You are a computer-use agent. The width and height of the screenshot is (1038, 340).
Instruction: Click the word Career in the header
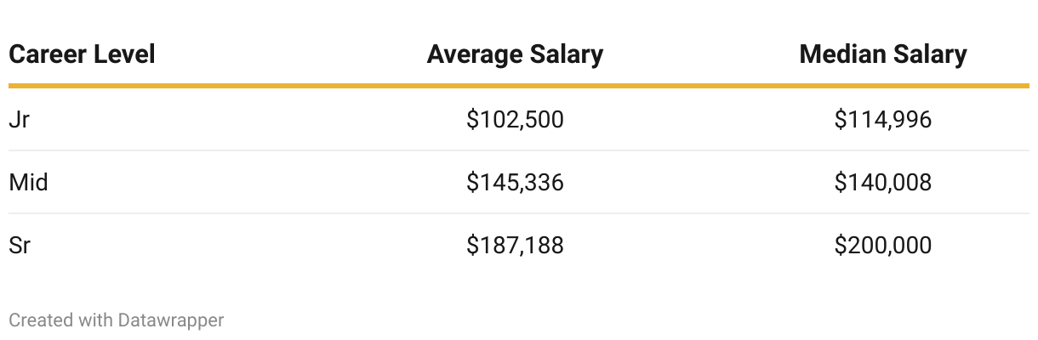pyautogui.click(x=44, y=54)
